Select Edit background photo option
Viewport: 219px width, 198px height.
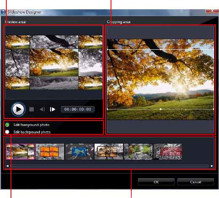tap(7, 132)
